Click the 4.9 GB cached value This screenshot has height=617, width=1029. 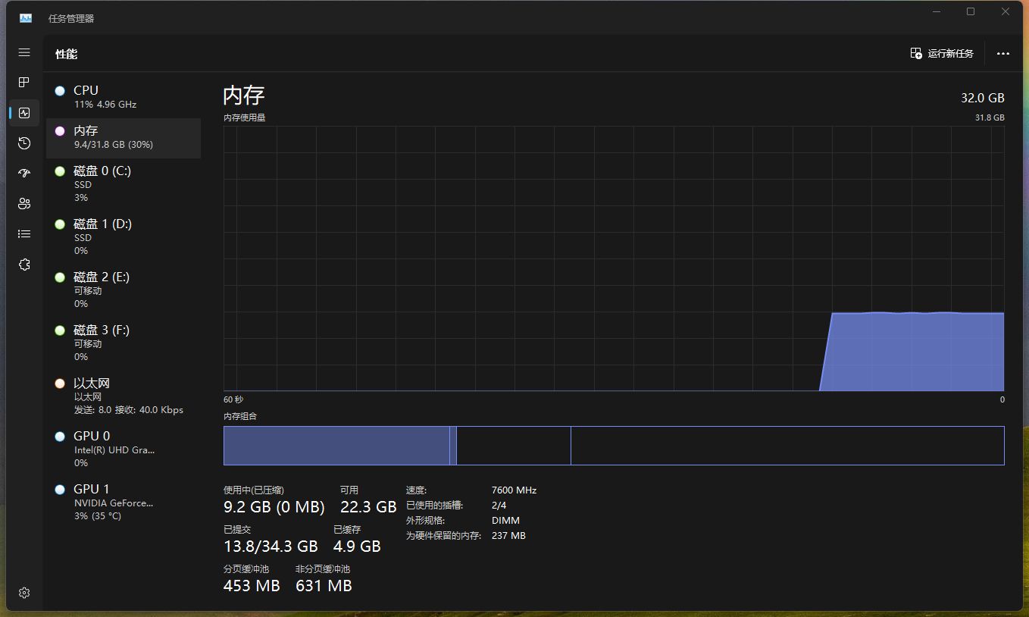(x=357, y=547)
